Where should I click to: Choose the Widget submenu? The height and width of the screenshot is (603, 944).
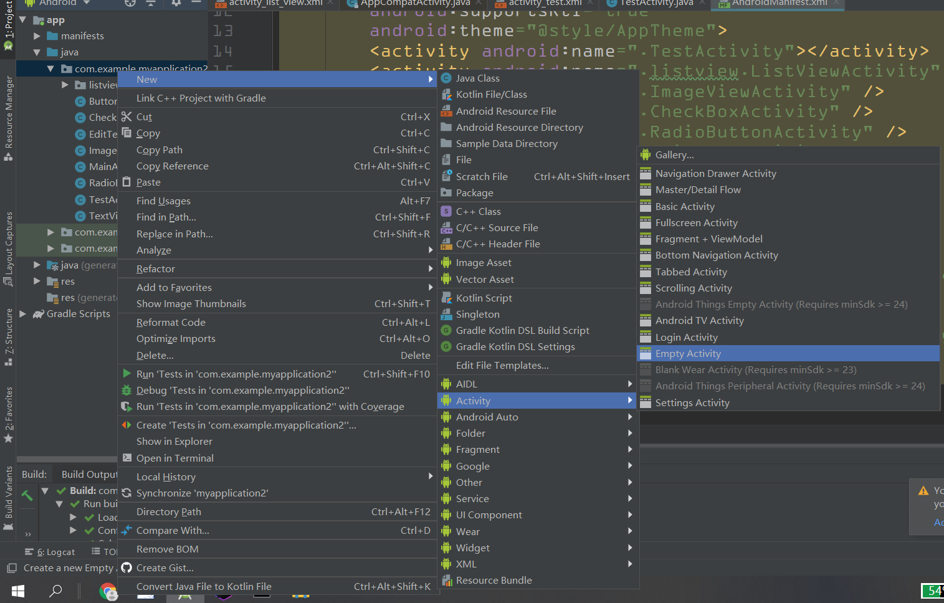pos(538,548)
